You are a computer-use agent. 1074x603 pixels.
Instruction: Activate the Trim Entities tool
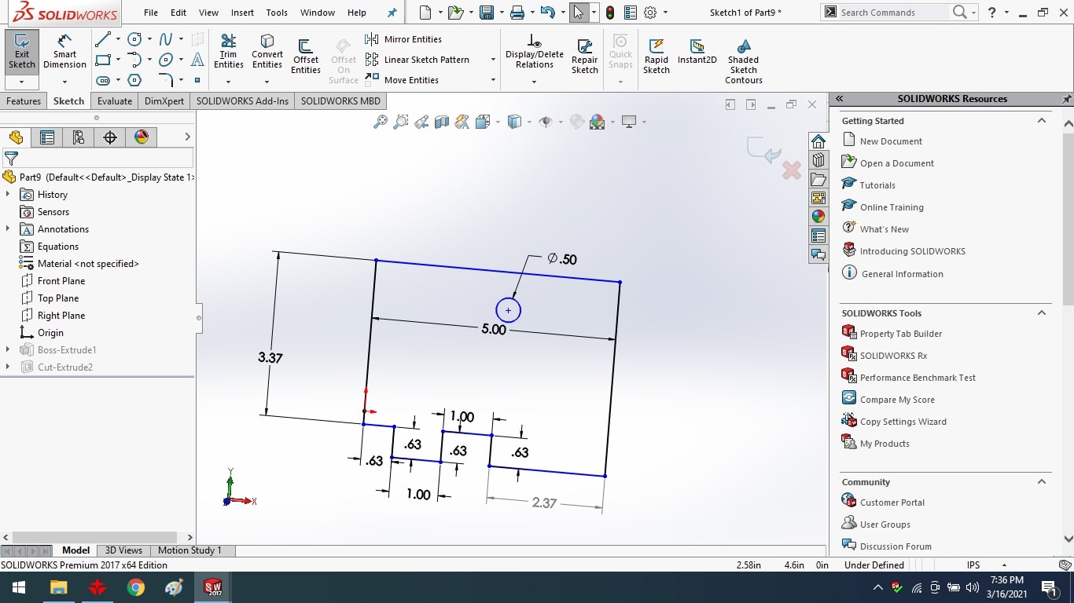228,51
